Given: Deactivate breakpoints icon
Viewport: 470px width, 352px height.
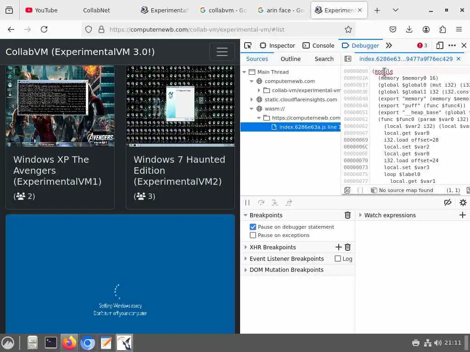Looking at the screenshot, I should coord(448,203).
